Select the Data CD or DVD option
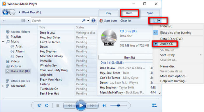This screenshot has width=204, height=112. pos(171,39)
